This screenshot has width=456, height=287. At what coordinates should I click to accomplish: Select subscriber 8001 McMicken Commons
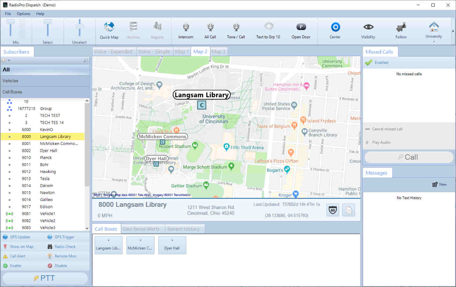click(x=43, y=144)
